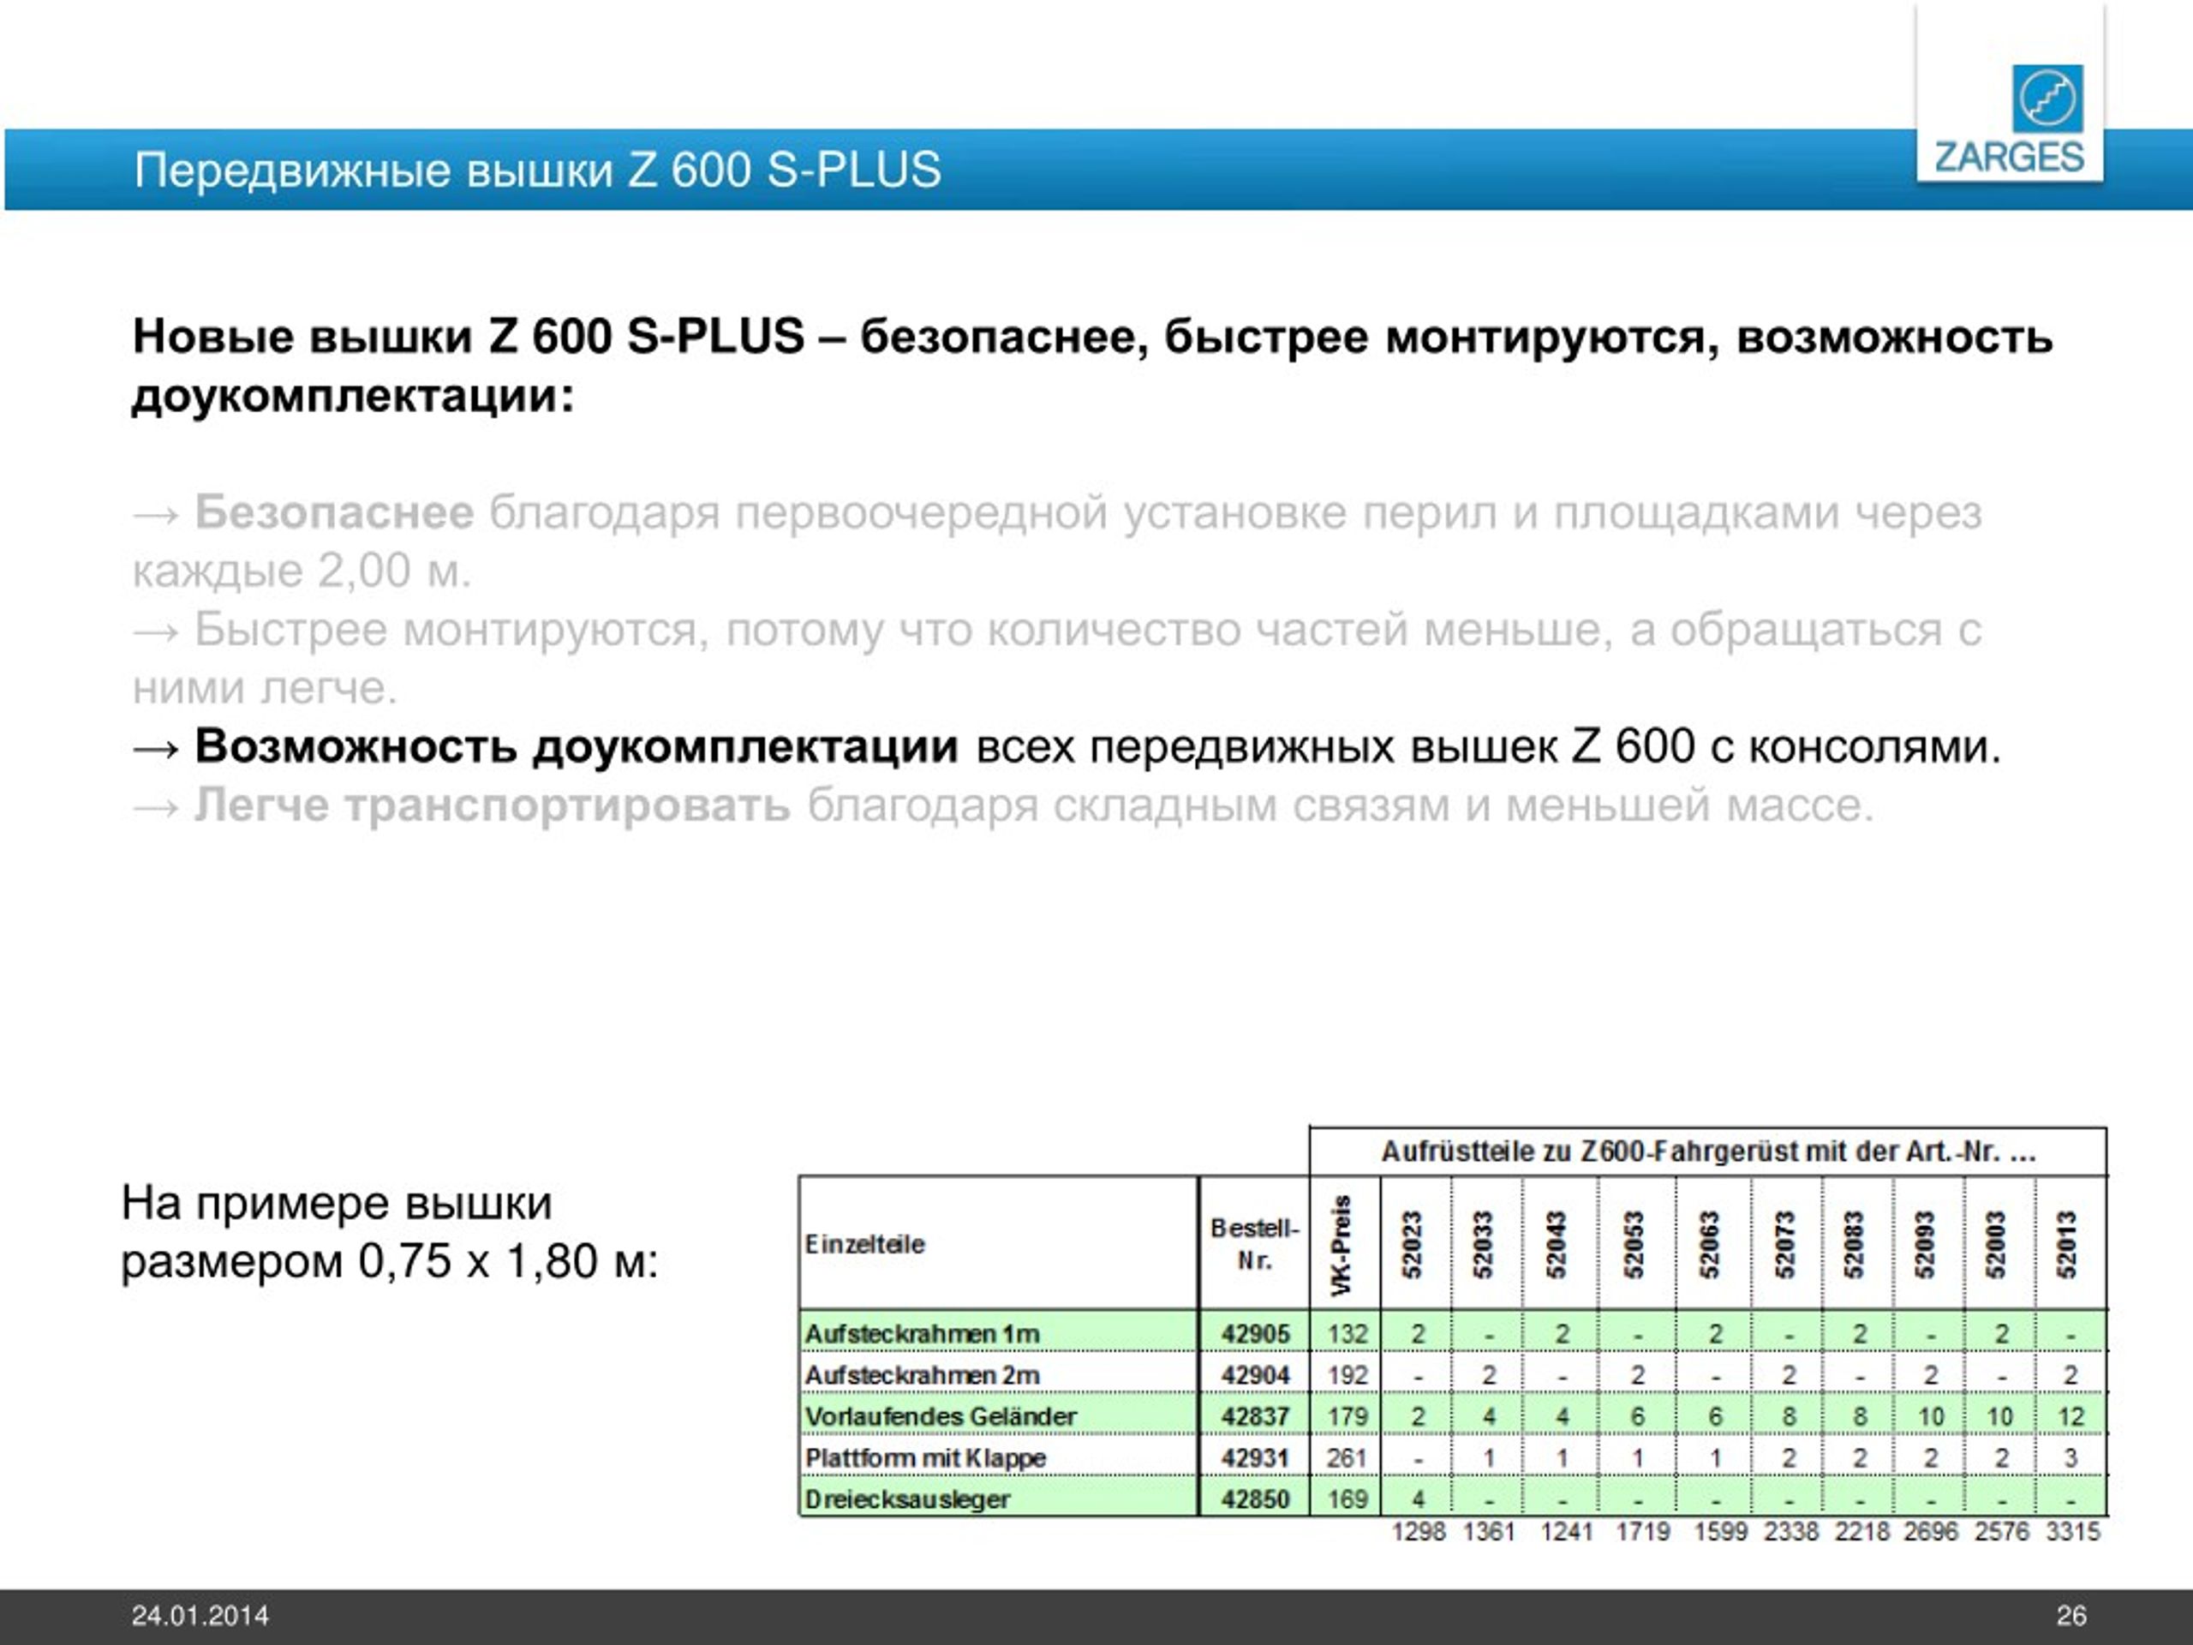
Task: Click column header 52083
Action: (1854, 1244)
